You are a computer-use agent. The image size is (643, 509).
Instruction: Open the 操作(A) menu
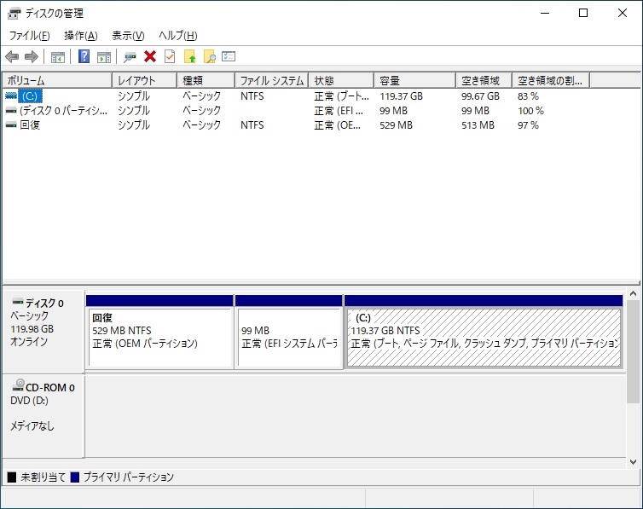[x=81, y=36]
